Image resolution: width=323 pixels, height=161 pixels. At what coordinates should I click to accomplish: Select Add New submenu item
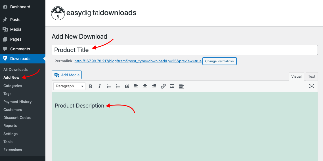tap(11, 78)
